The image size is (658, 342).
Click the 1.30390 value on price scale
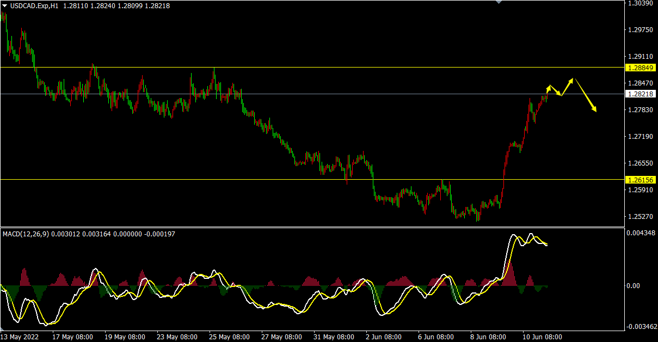click(641, 3)
